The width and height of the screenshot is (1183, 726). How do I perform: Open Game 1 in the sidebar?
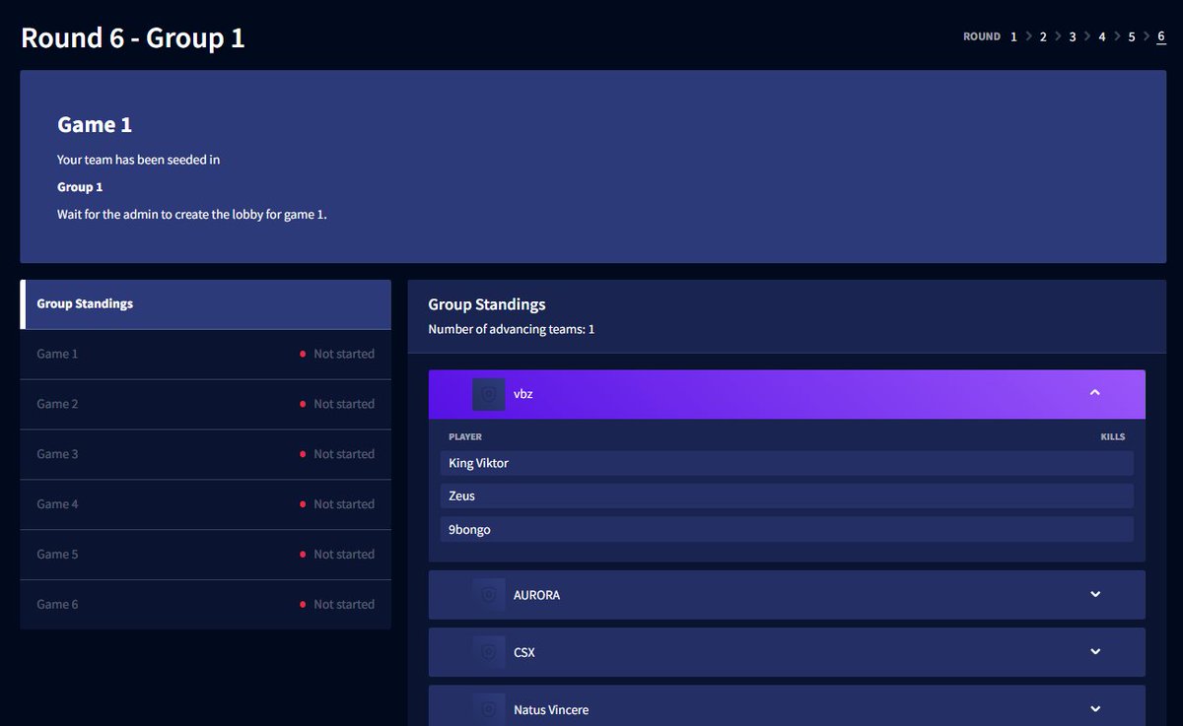coord(206,354)
